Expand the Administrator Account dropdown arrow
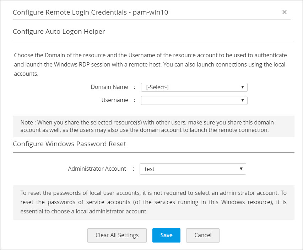Viewport: 303px width, 250px height. pyautogui.click(x=241, y=169)
